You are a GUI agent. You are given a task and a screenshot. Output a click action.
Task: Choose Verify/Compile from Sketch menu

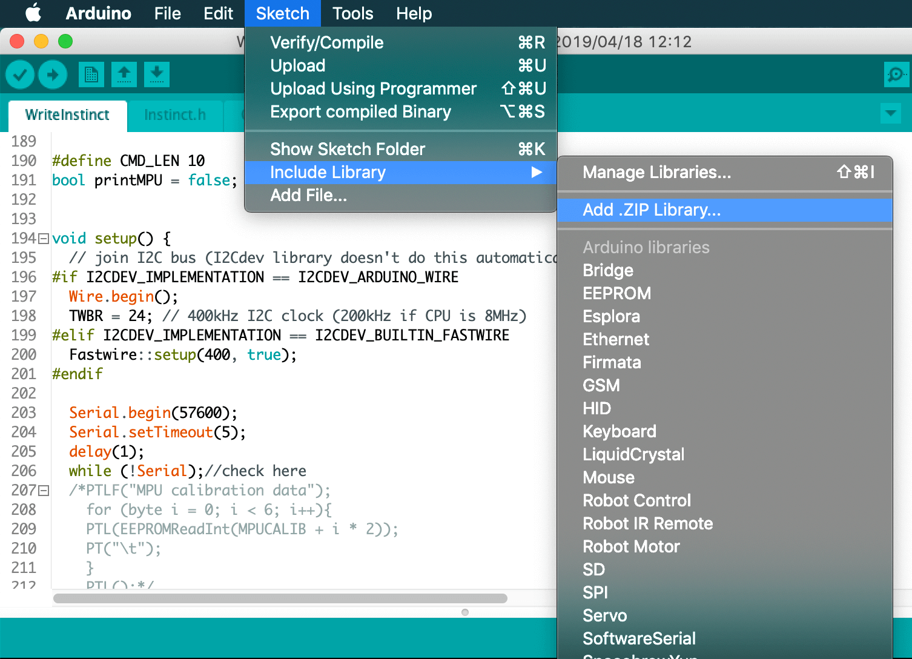(x=400, y=42)
